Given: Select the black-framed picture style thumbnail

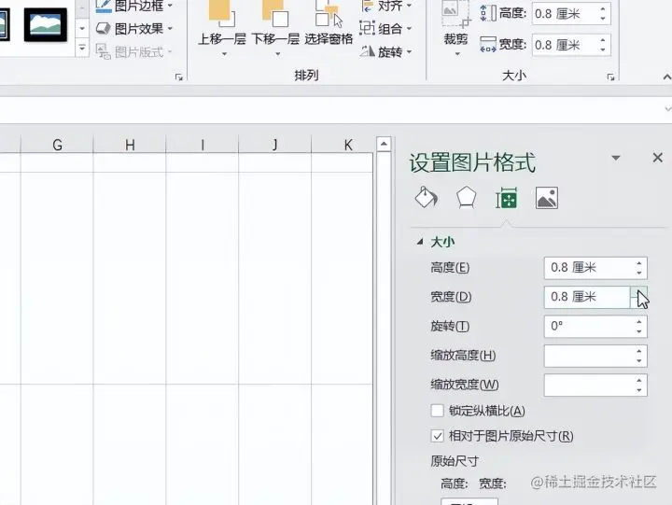Looking at the screenshot, I should [x=46, y=25].
